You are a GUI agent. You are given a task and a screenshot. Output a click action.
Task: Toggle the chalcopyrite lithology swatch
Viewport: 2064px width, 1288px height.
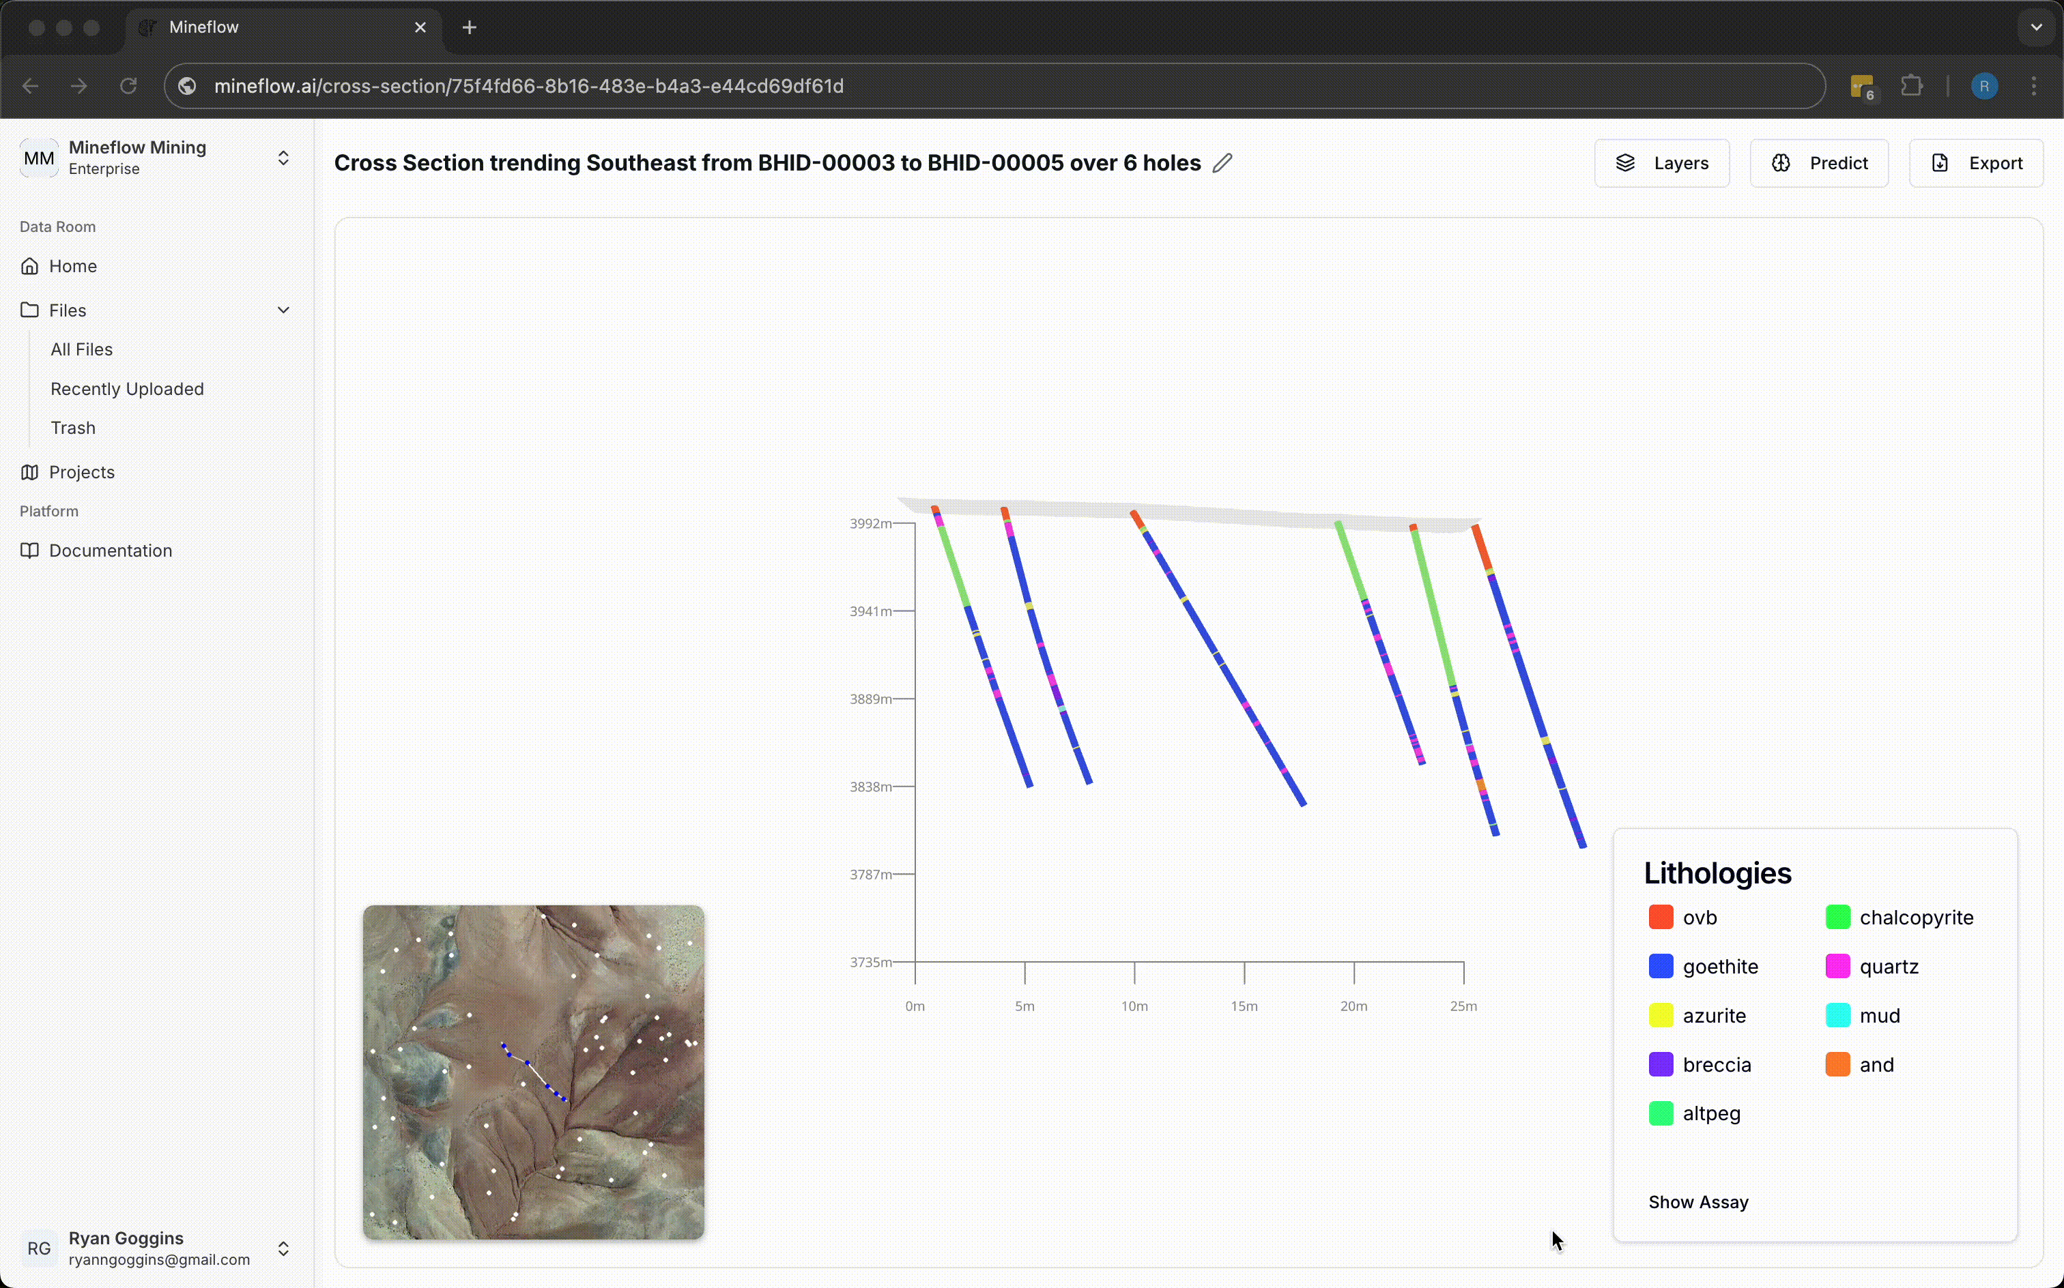pos(1837,918)
